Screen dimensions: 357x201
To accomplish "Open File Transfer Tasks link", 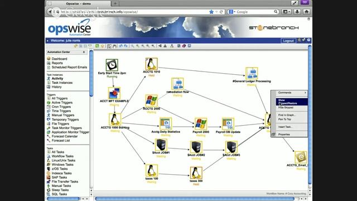I will [x=65, y=181].
